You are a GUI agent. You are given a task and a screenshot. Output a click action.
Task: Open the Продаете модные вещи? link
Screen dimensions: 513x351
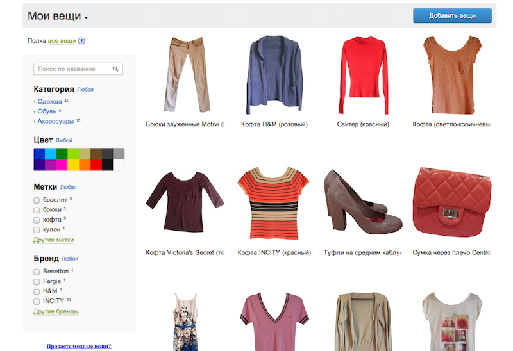coord(79,346)
